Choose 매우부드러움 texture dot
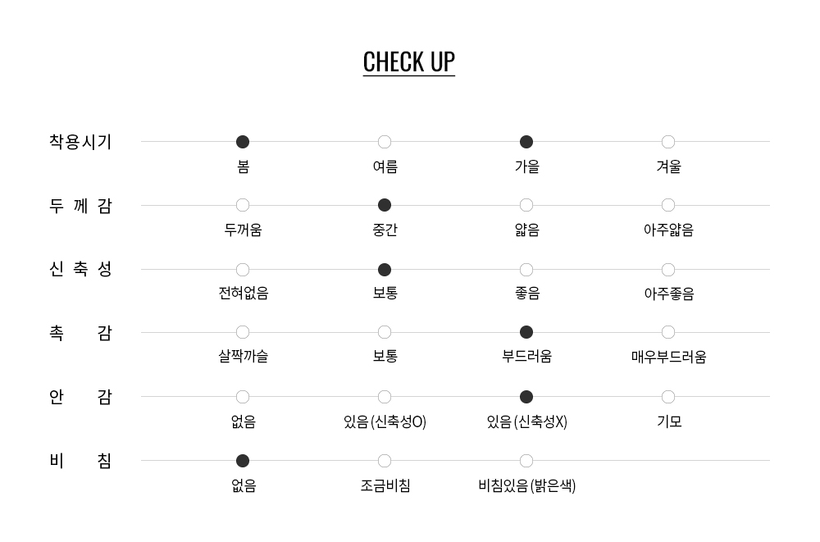The width and height of the screenshot is (820, 542). pyautogui.click(x=668, y=332)
